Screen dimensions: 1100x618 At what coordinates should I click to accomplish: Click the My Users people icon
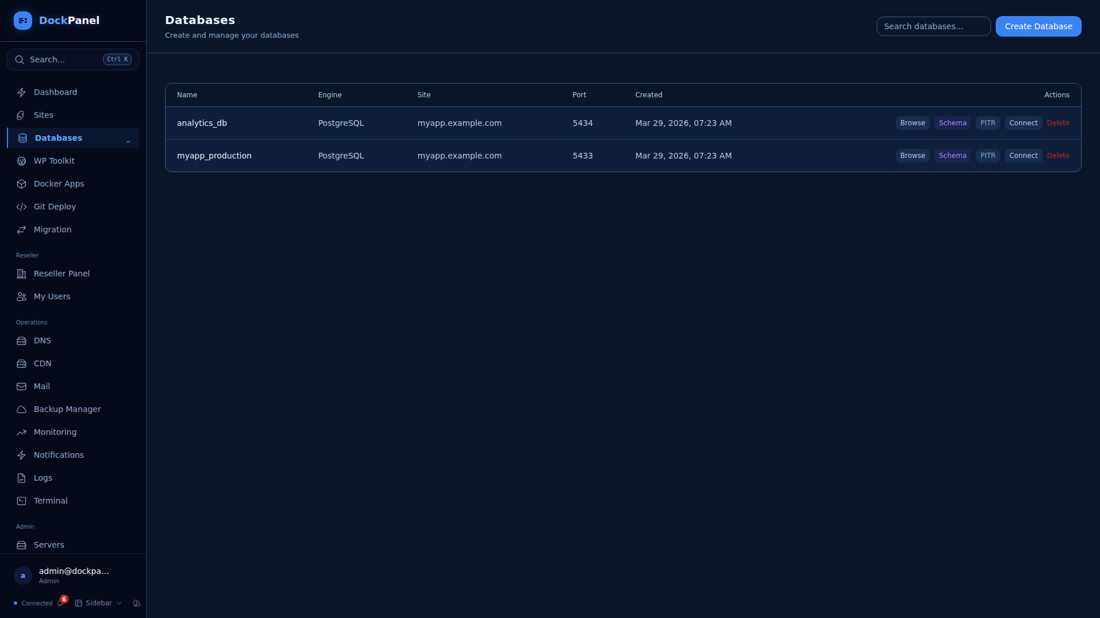[x=21, y=296]
